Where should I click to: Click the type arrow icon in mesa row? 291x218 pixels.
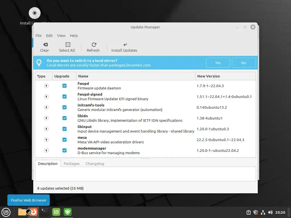pos(46,139)
